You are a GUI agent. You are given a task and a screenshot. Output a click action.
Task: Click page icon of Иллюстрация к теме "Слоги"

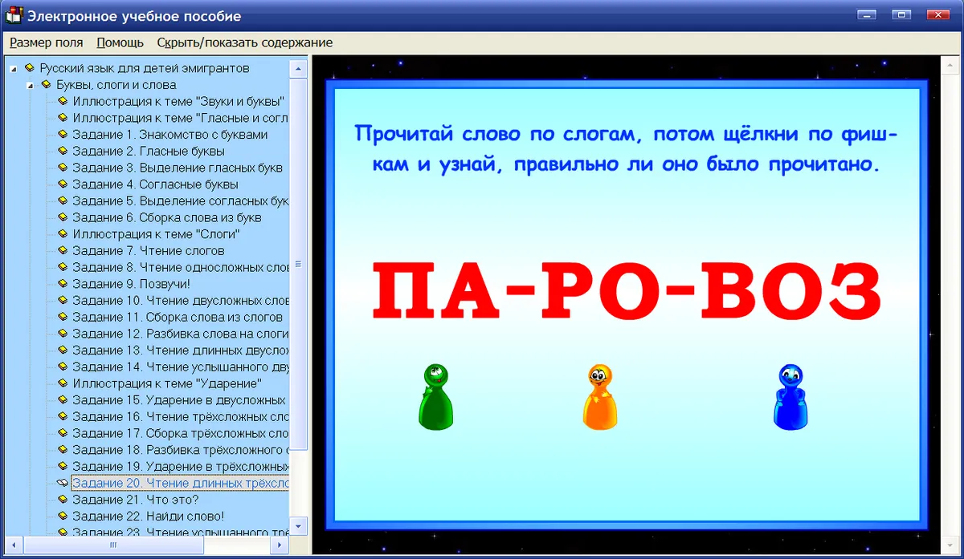[x=63, y=234]
